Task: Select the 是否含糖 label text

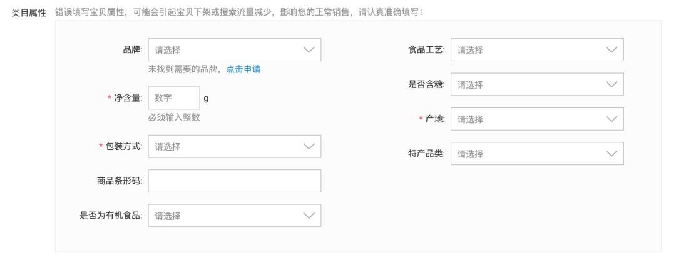Action: point(426,84)
